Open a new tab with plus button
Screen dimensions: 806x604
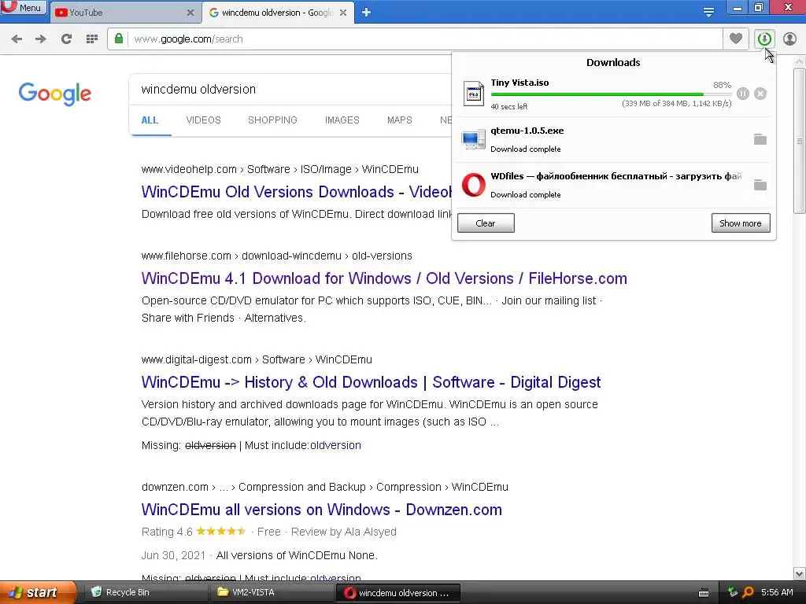pos(366,13)
